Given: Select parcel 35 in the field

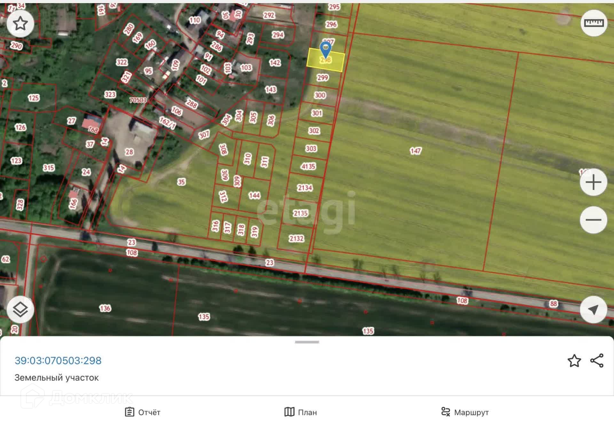Looking at the screenshot, I should pos(181,182).
